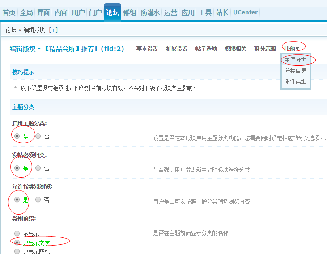Screen dimensions: 327x254
Task: Open the 防灌水 navigation tab
Action: [x=150, y=12]
